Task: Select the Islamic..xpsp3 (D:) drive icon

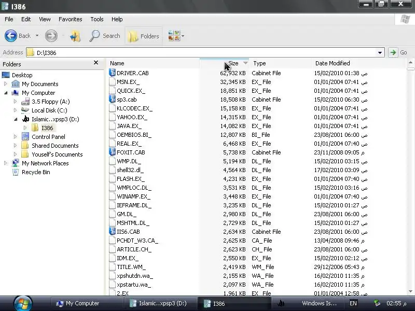Action: pos(25,119)
